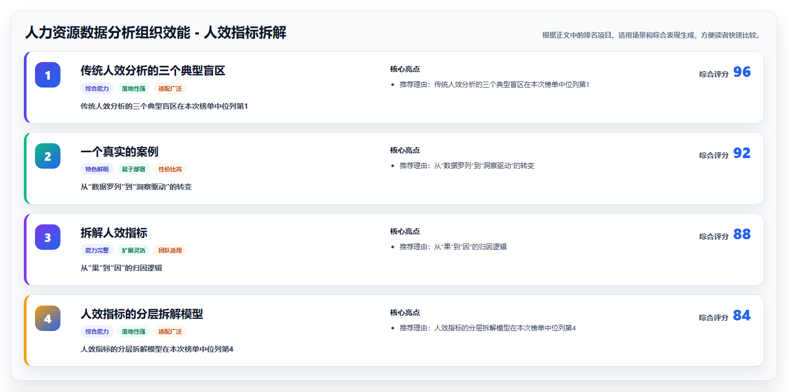Click the score value 84
Viewport: 788px width, 392px height.
(742, 316)
